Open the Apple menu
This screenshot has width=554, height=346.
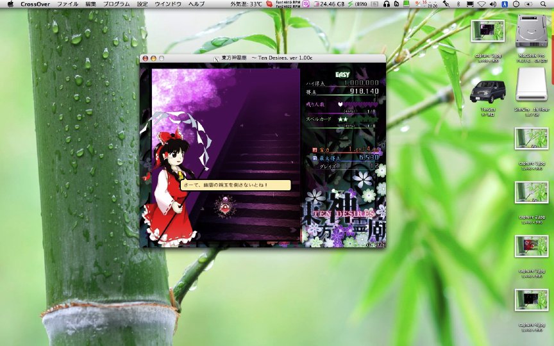pyautogui.click(x=10, y=4)
